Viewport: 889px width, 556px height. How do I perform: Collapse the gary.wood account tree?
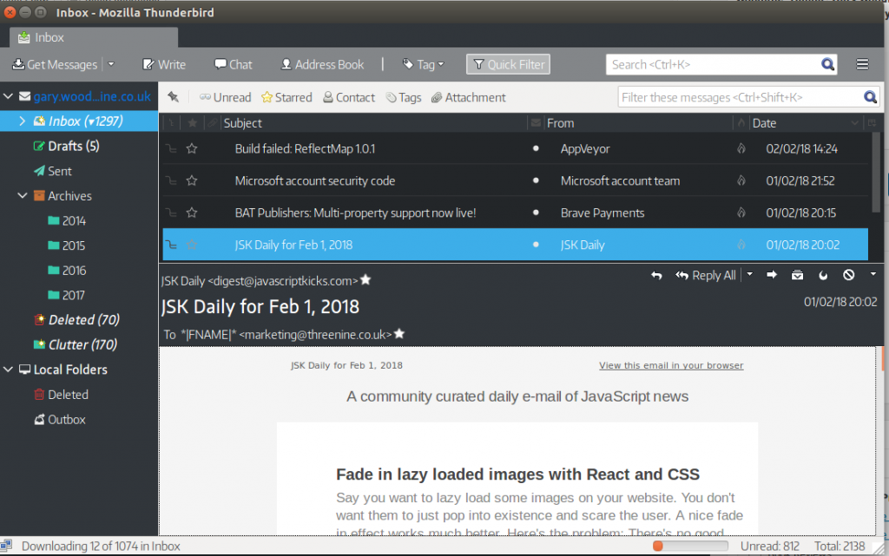[x=8, y=96]
